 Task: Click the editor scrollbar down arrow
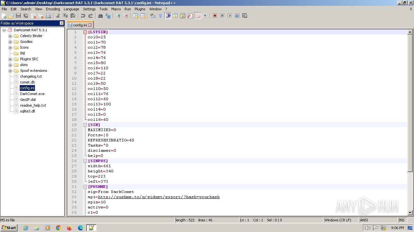[x=410, y=213]
